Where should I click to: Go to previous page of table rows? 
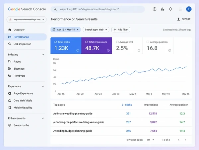point(178,140)
